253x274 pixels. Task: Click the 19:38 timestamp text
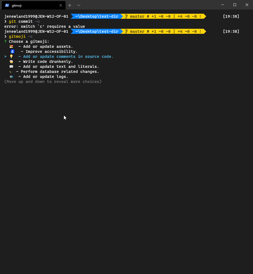point(231,31)
